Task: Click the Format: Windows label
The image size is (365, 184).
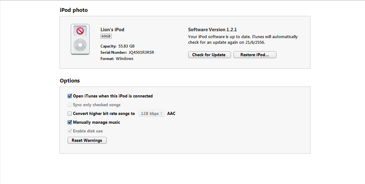Action: 117,59
